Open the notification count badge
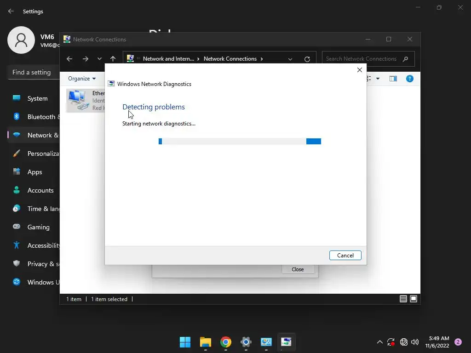The image size is (471, 353). 458,342
